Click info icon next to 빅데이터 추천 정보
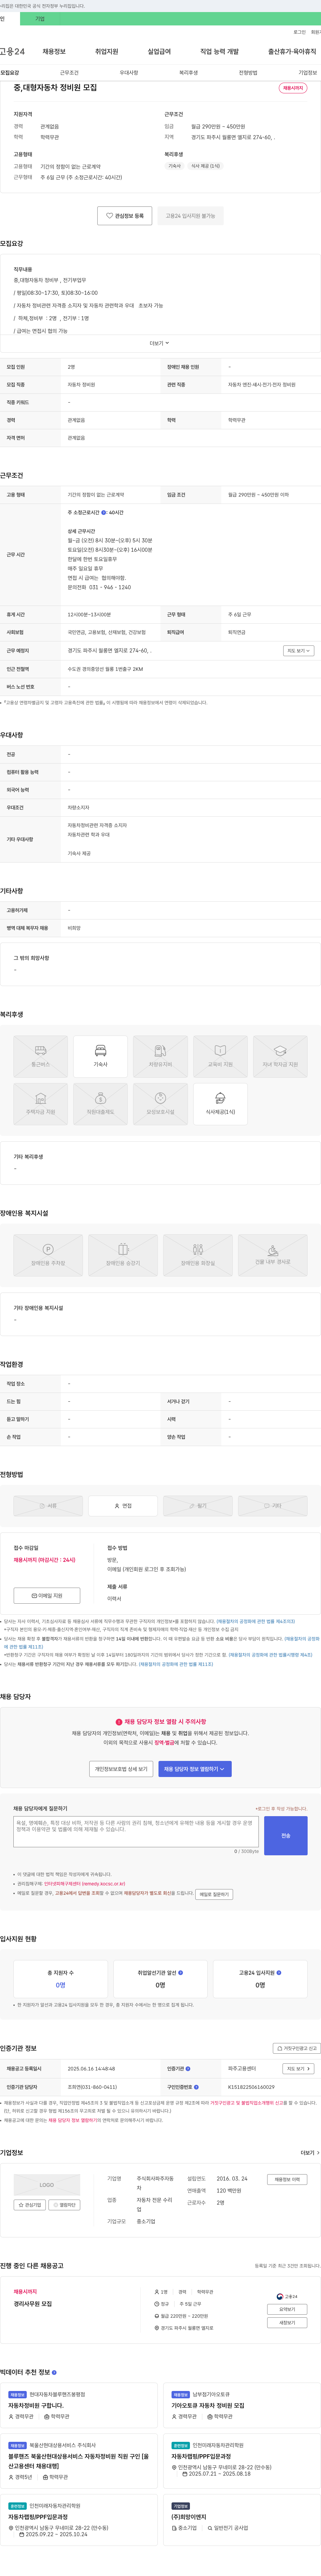The width and height of the screenshot is (321, 2576). click(54, 2372)
